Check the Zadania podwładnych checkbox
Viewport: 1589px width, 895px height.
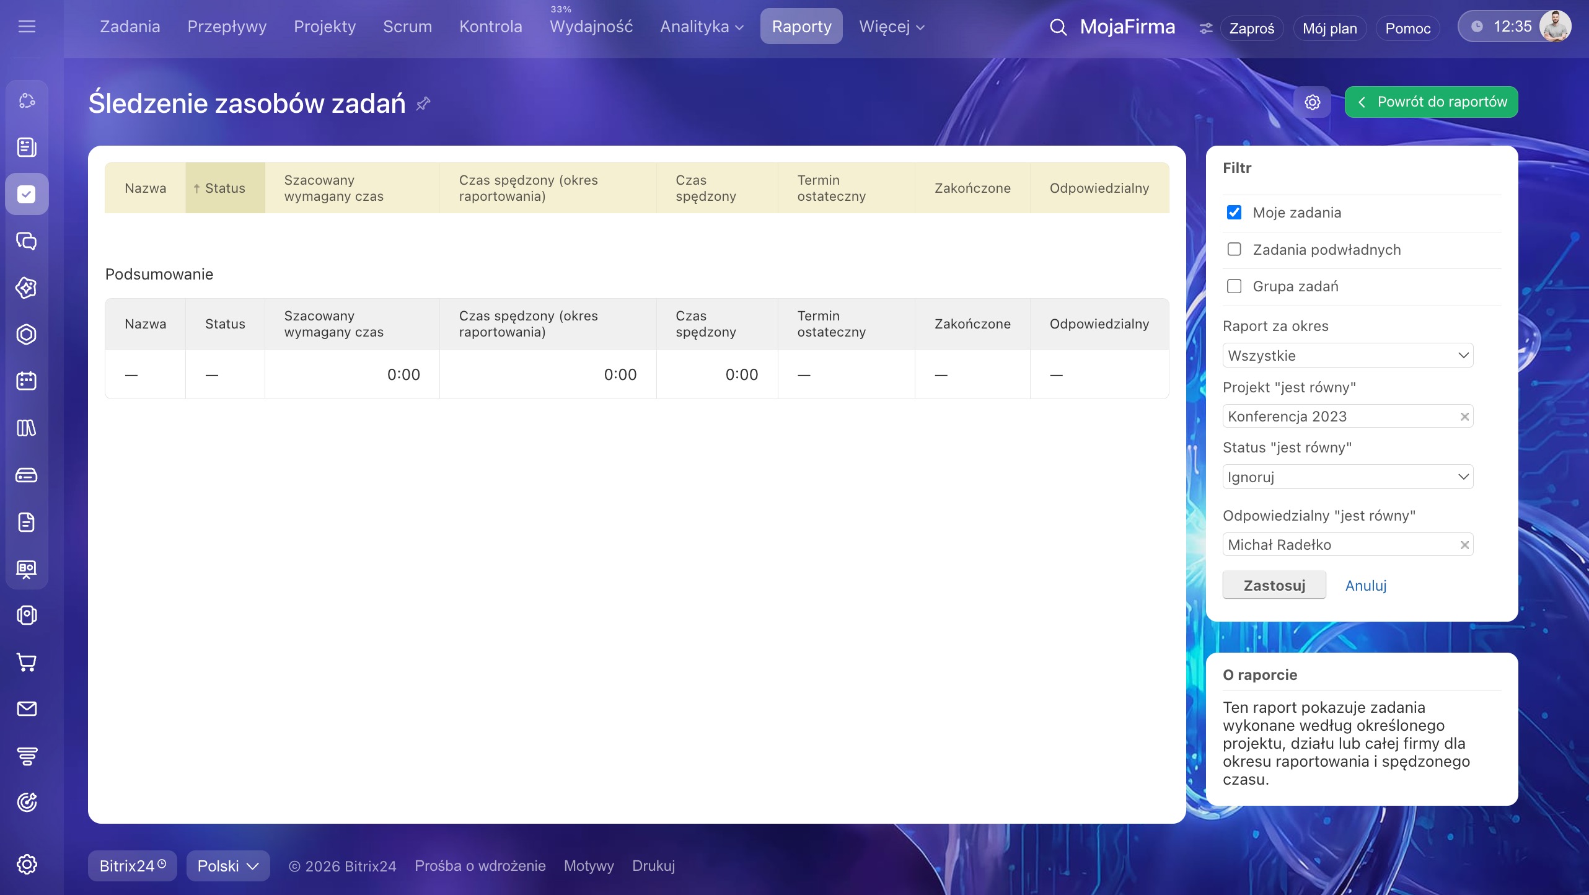[x=1234, y=249]
